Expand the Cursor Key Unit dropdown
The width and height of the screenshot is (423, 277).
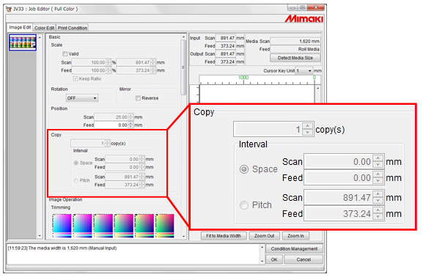click(x=304, y=70)
